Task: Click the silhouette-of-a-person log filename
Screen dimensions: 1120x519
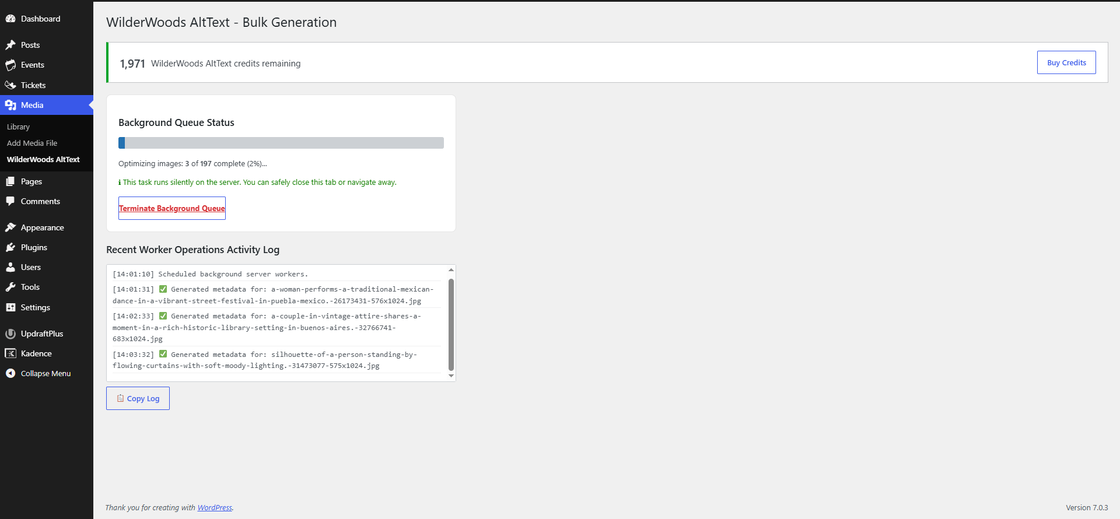Action: click(265, 360)
